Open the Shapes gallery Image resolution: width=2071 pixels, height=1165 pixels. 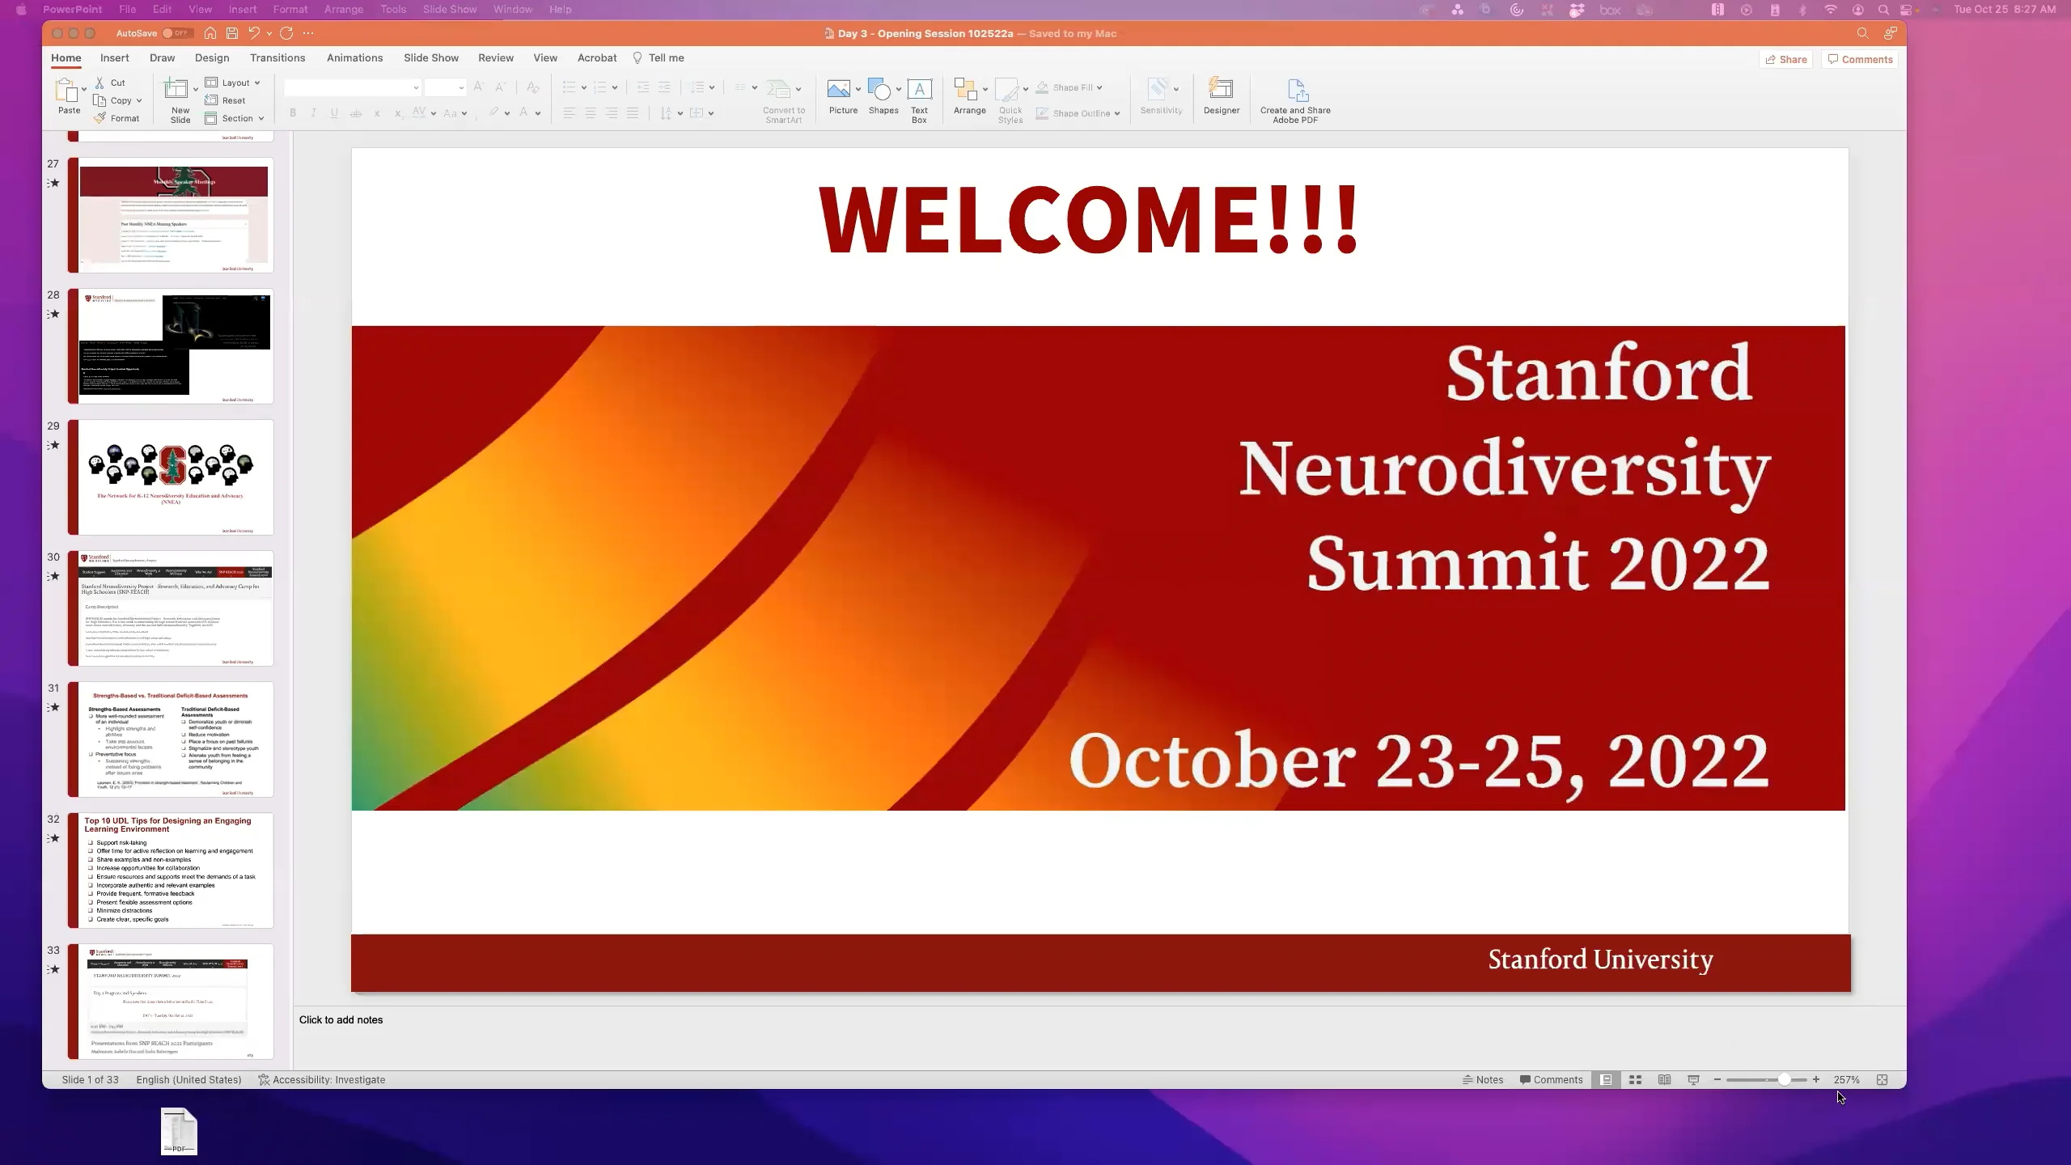[883, 97]
